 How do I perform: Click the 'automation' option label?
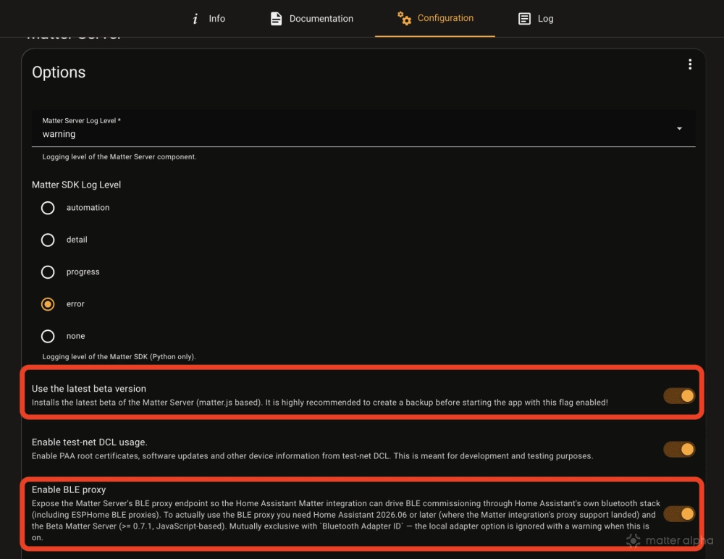point(88,208)
